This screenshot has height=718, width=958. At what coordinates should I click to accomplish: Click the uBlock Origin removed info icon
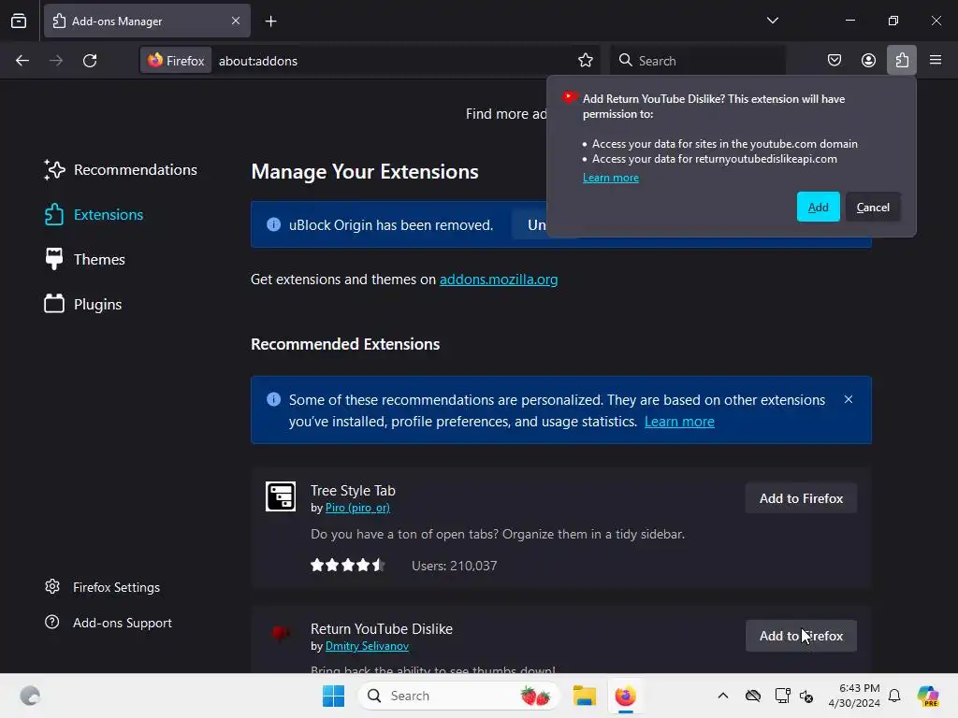[x=274, y=224]
